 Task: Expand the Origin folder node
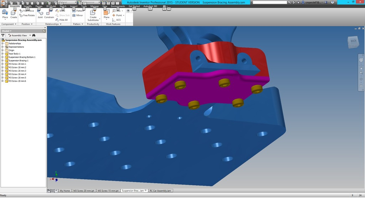(2, 50)
